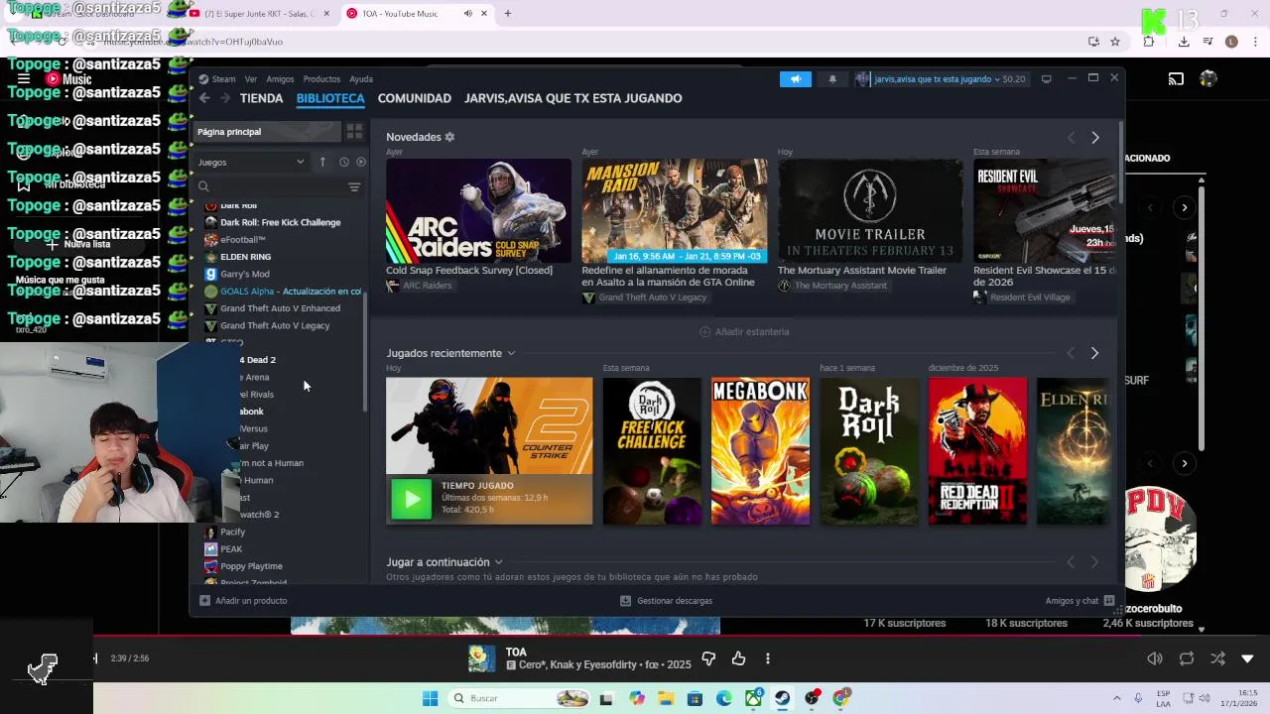
Task: Click the Steam forward navigation arrow
Action: (x=225, y=98)
